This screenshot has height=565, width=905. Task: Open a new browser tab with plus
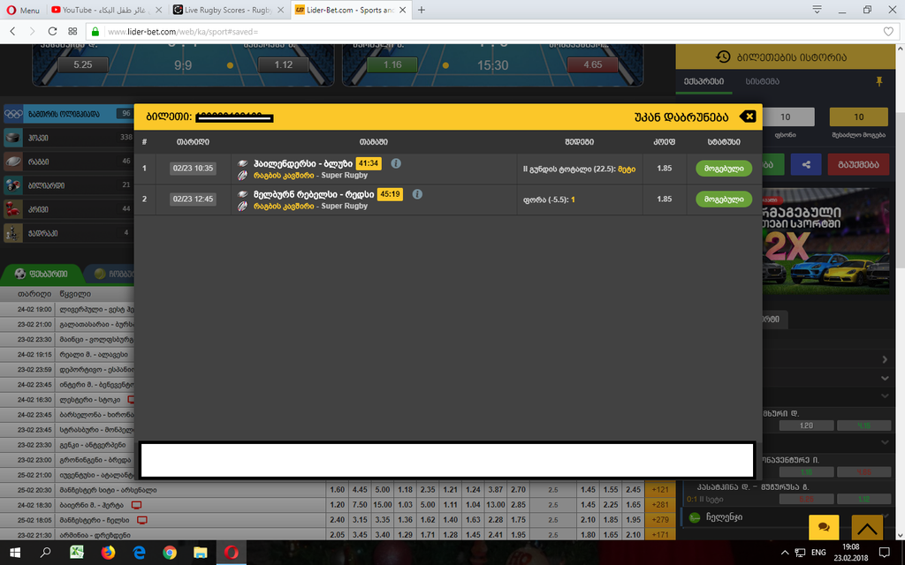pos(422,10)
